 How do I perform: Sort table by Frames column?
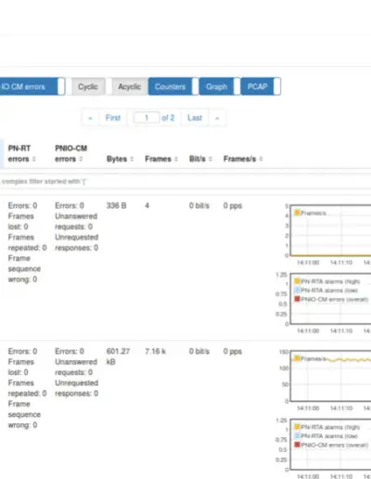161,159
